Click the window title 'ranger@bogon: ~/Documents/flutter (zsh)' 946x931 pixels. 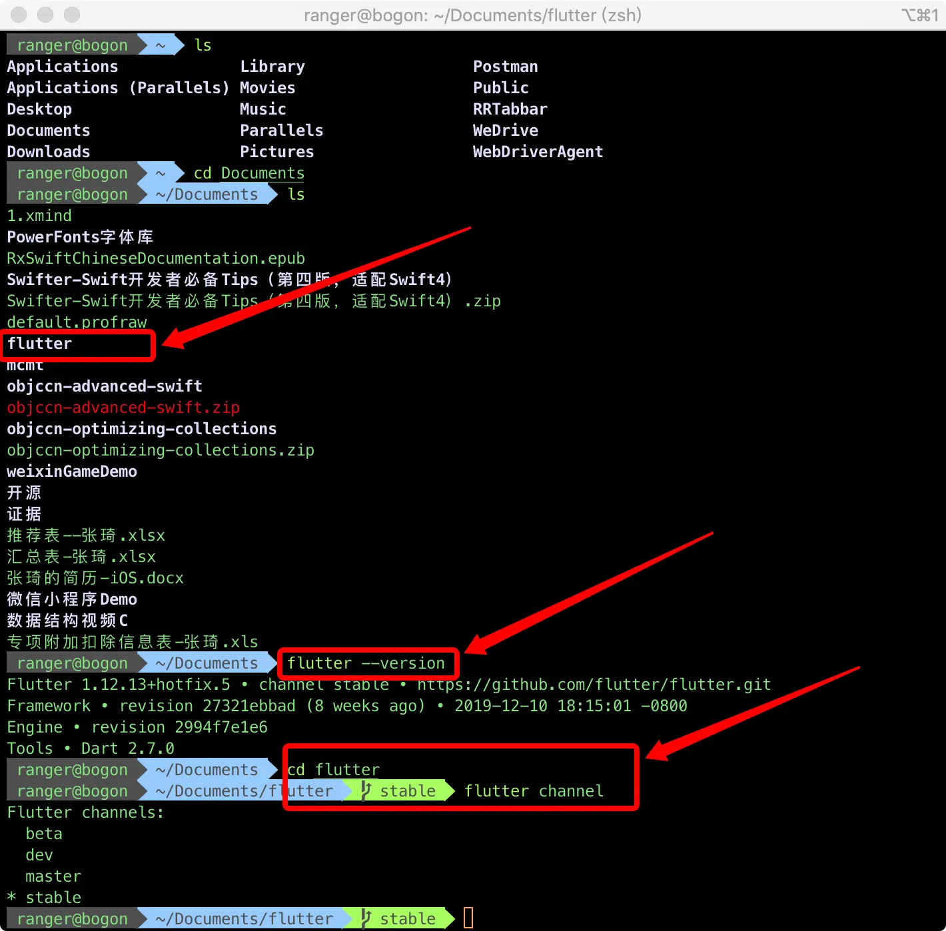472,15
